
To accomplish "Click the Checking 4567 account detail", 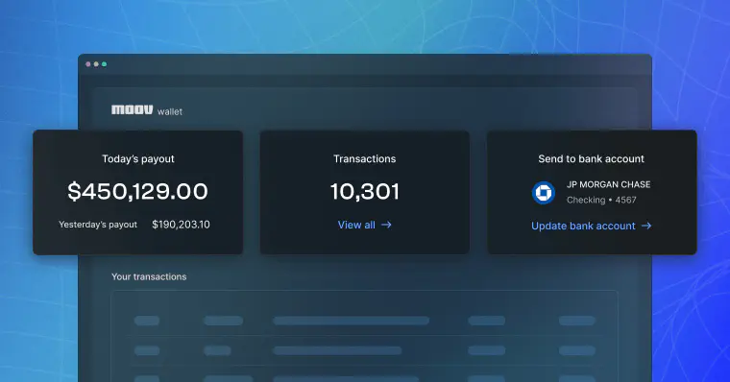I will [x=601, y=200].
